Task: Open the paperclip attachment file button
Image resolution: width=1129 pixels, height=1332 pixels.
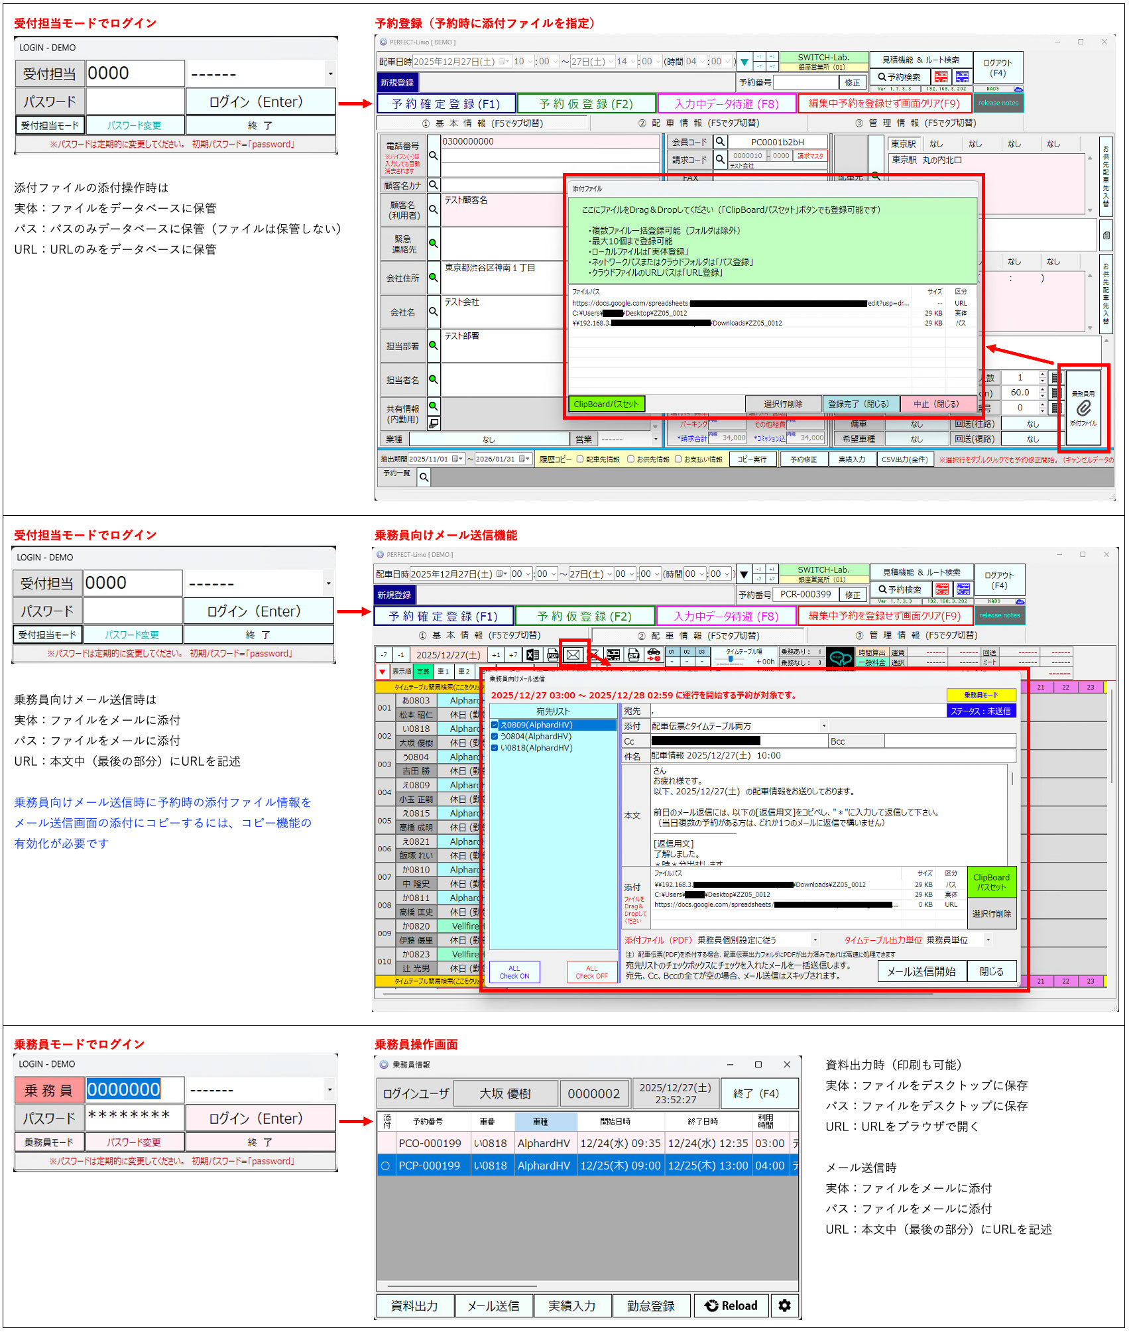Action: pyautogui.click(x=1083, y=408)
